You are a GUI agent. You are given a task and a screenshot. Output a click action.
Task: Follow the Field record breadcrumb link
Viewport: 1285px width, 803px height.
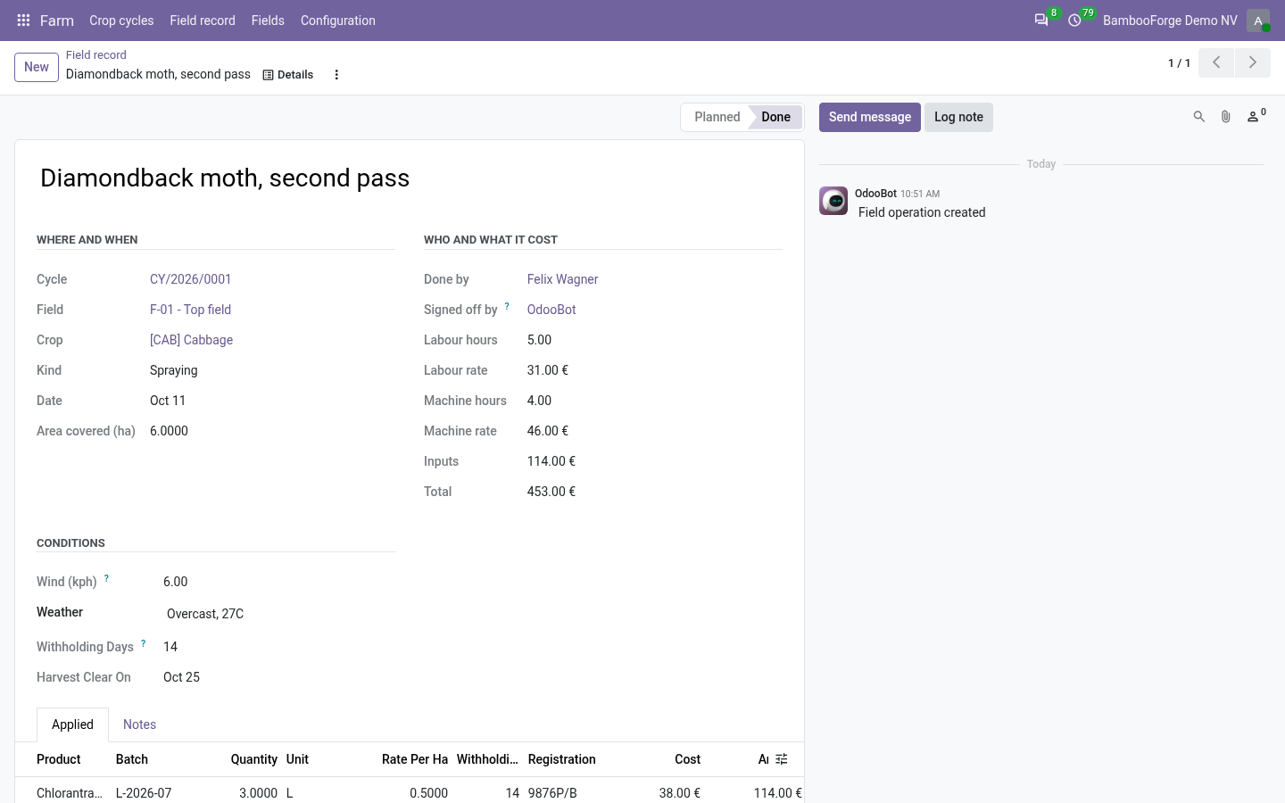click(x=96, y=55)
